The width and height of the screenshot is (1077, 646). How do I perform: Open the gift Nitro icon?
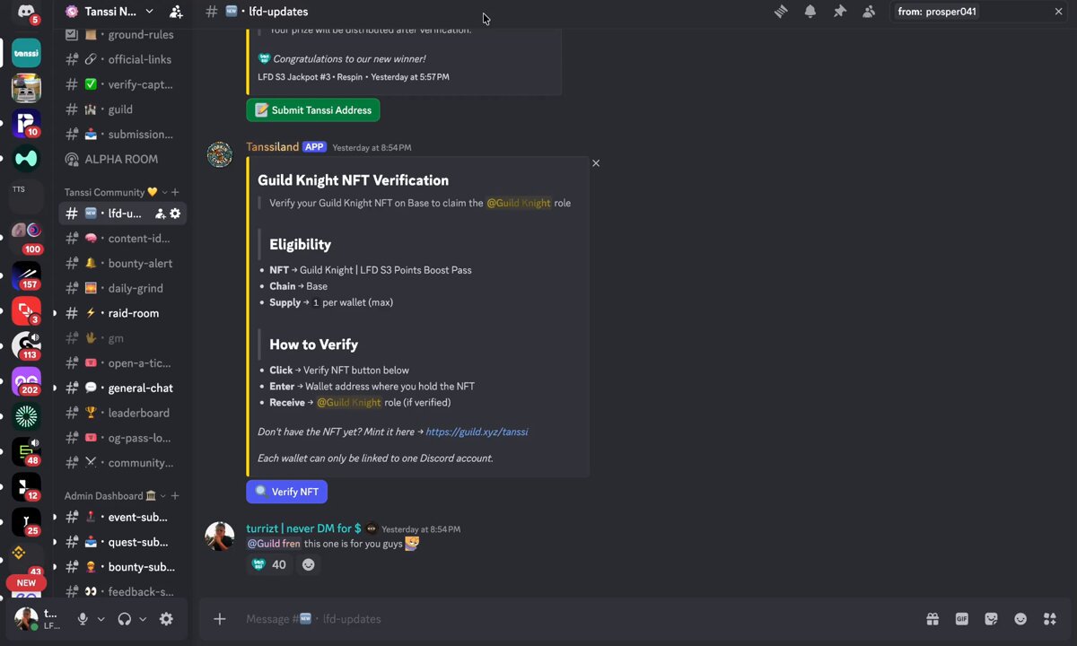(x=933, y=619)
